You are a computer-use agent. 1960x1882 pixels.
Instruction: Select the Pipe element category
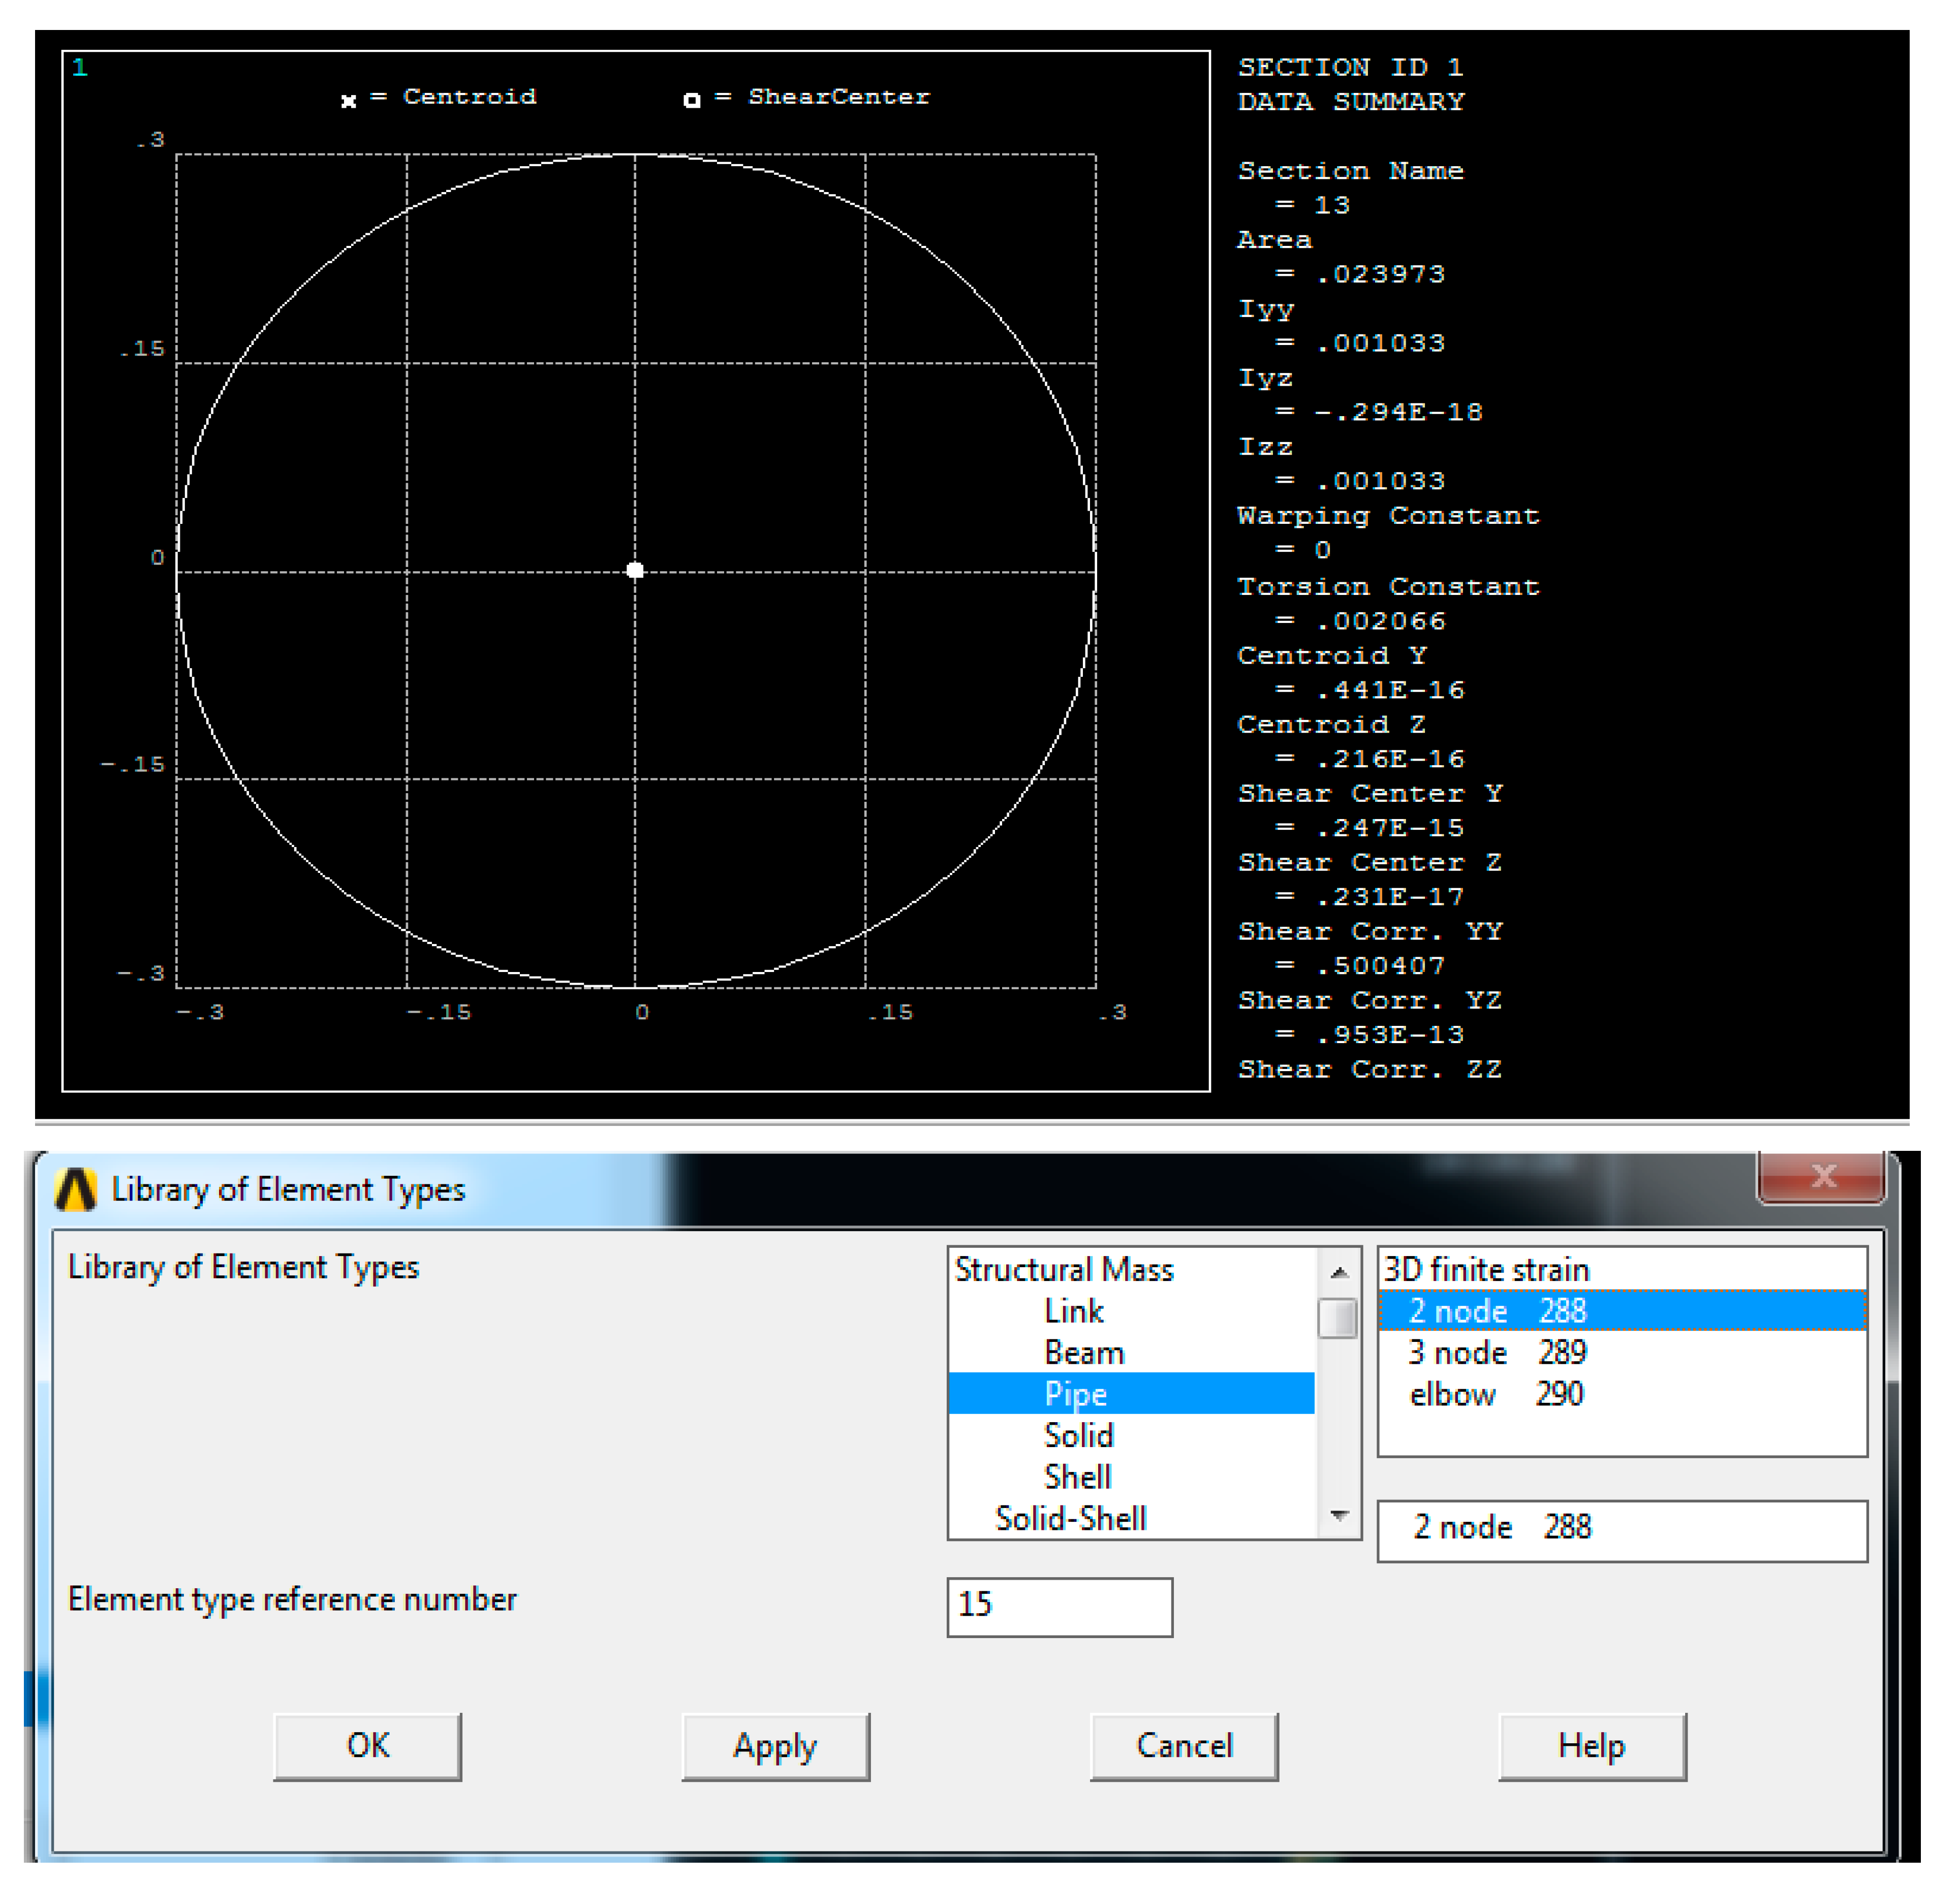1075,1394
